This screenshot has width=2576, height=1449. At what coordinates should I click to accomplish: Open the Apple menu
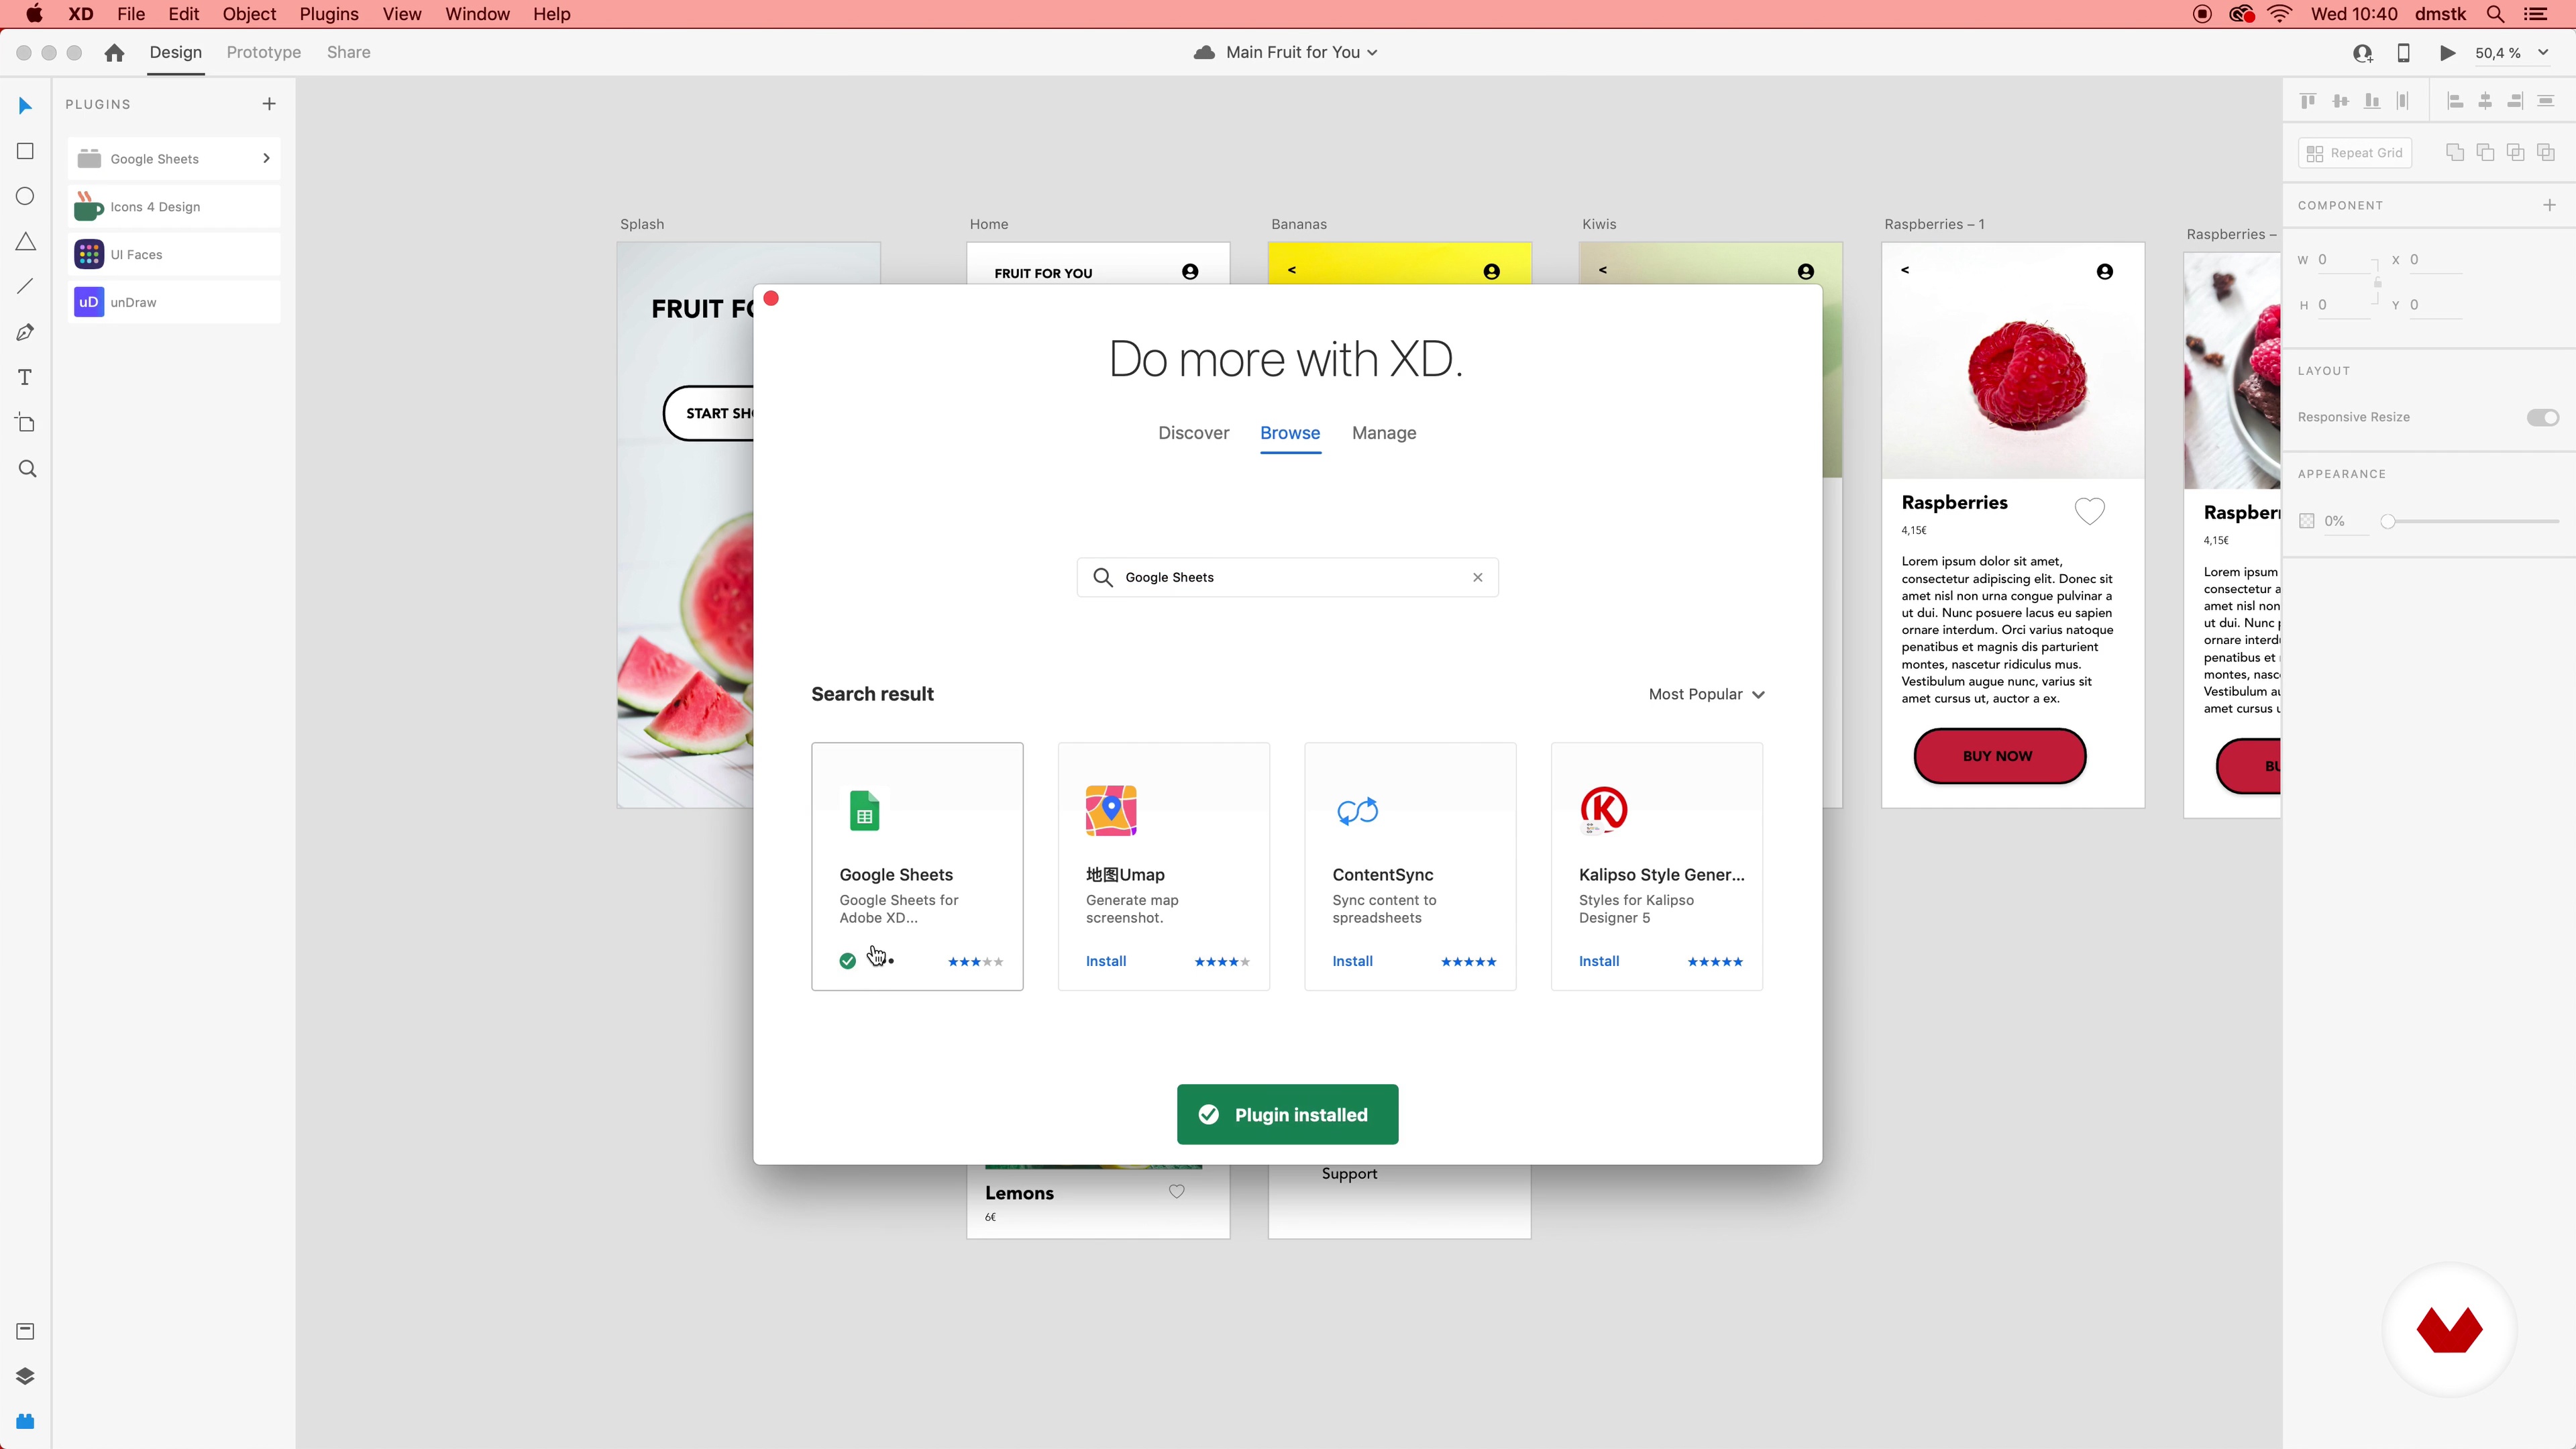[x=34, y=14]
